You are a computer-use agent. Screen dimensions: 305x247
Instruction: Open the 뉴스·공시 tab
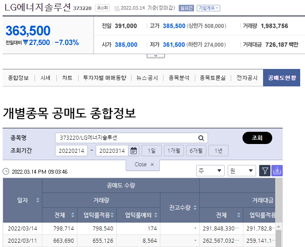[147, 78]
